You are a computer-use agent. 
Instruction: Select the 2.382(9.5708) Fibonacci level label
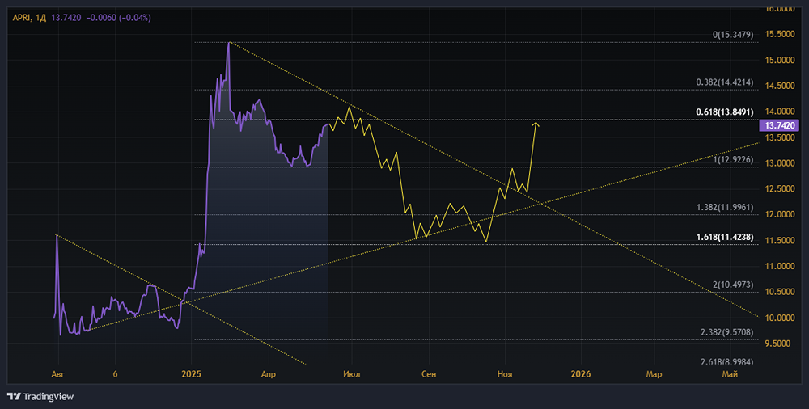(x=727, y=332)
